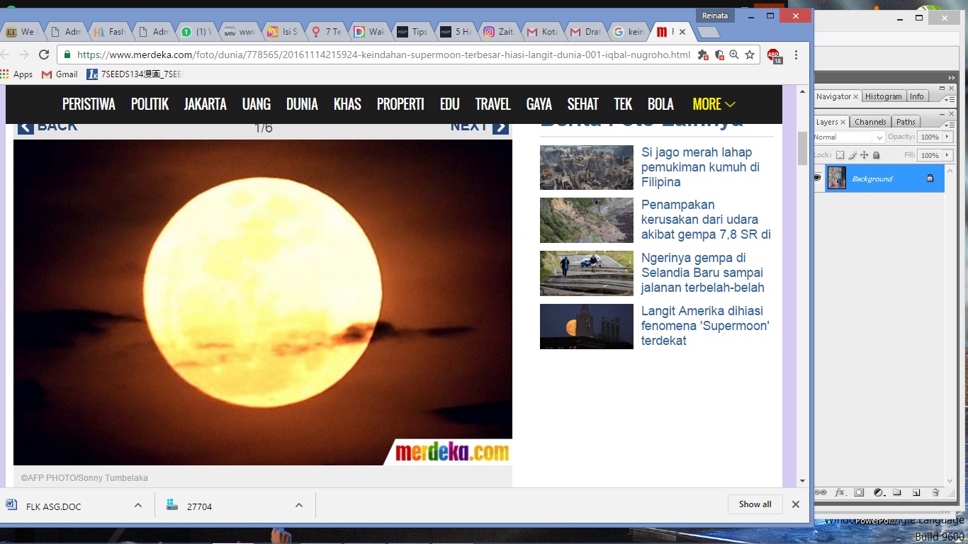Viewport: 968px width, 544px height.
Task: Click Show all downloads button
Action: (x=755, y=504)
